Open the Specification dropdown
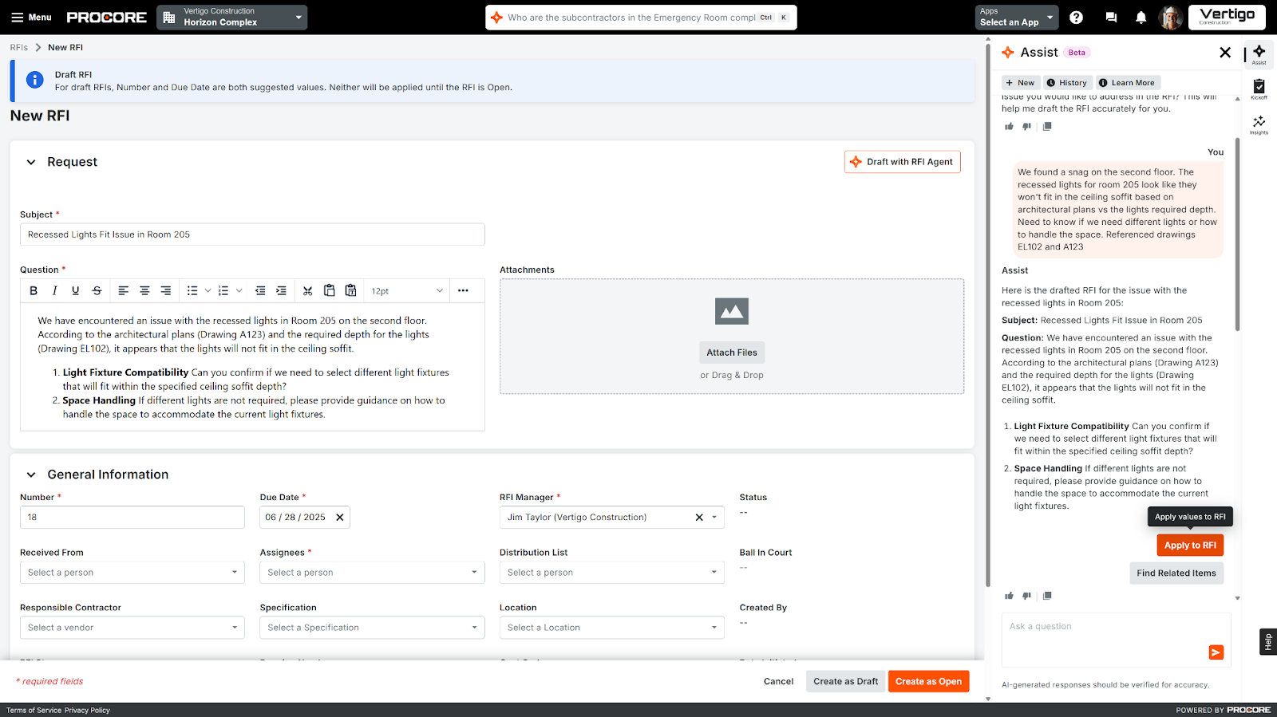The image size is (1277, 717). pyautogui.click(x=372, y=628)
